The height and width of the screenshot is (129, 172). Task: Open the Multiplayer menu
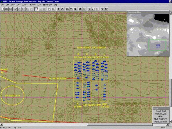point(48,5)
